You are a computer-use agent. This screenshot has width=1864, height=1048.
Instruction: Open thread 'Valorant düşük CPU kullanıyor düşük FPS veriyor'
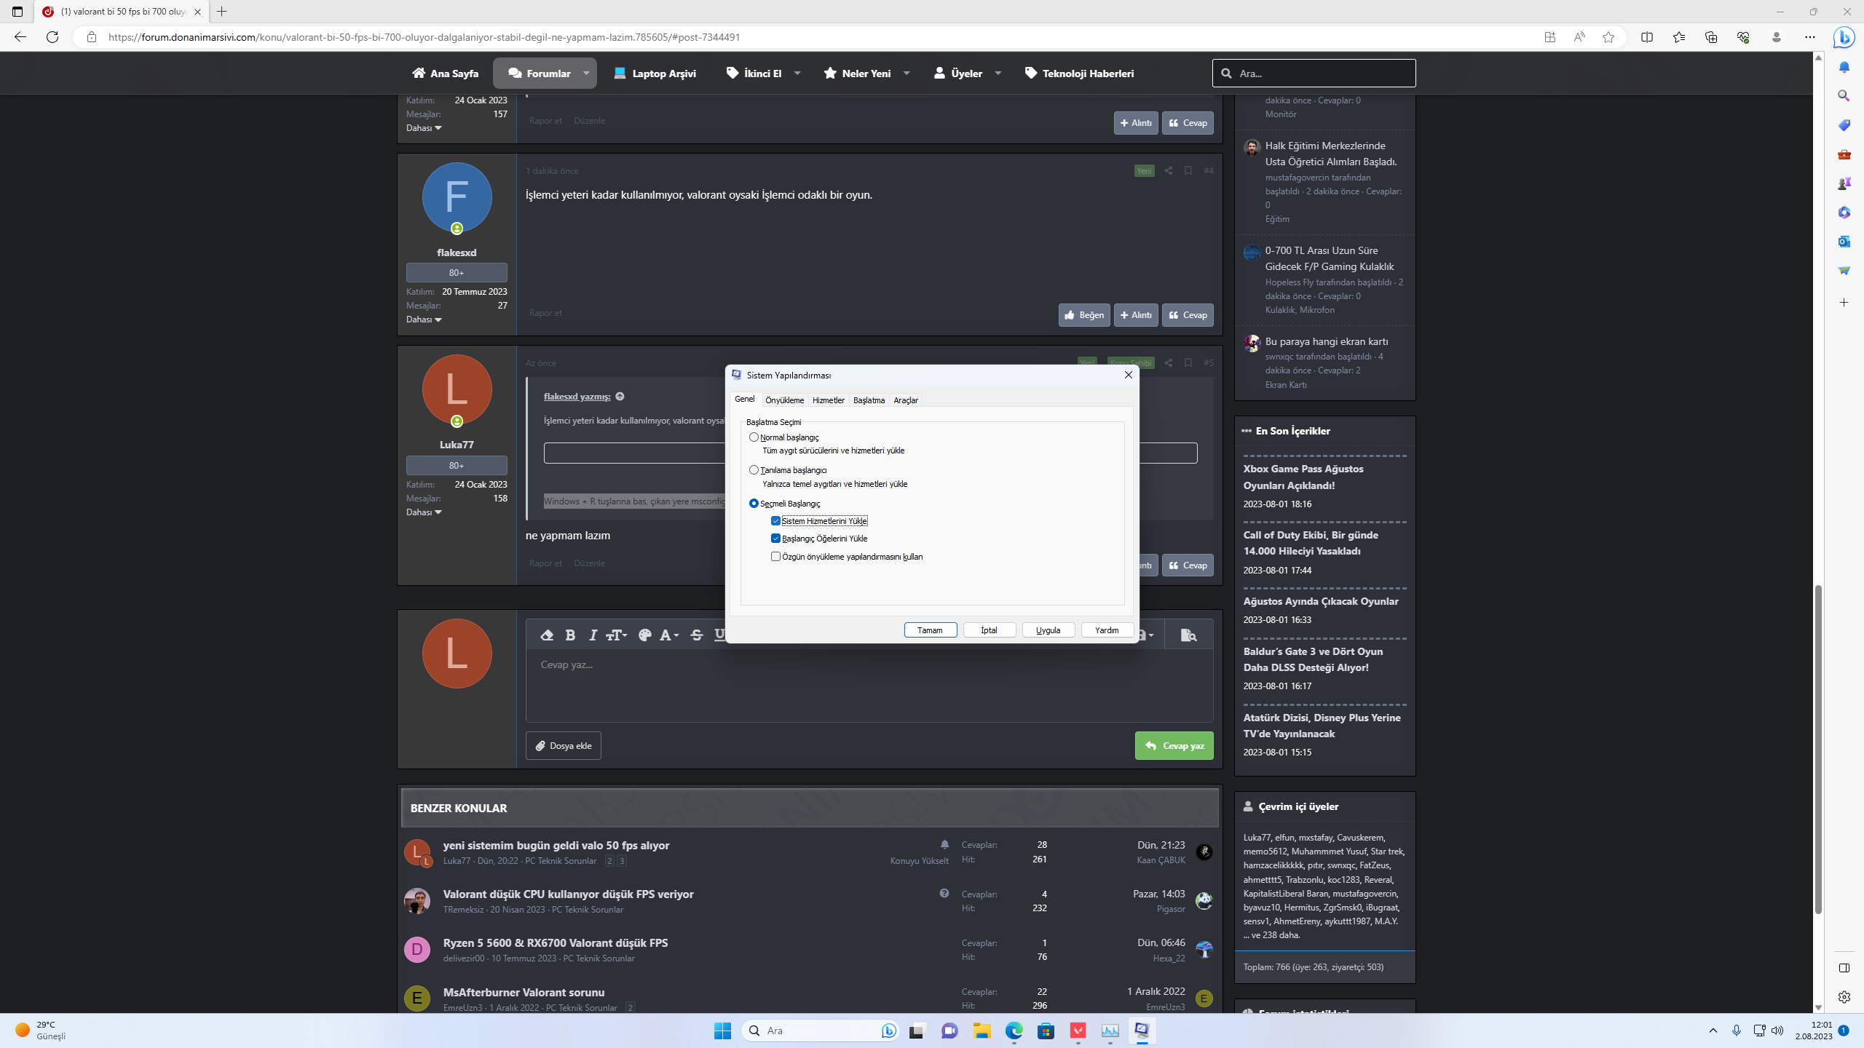click(568, 894)
